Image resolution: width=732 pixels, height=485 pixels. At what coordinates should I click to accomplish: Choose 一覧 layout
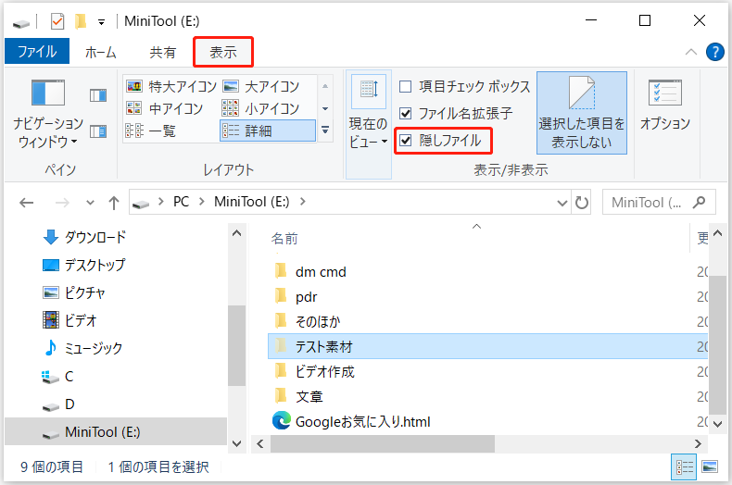(150, 131)
